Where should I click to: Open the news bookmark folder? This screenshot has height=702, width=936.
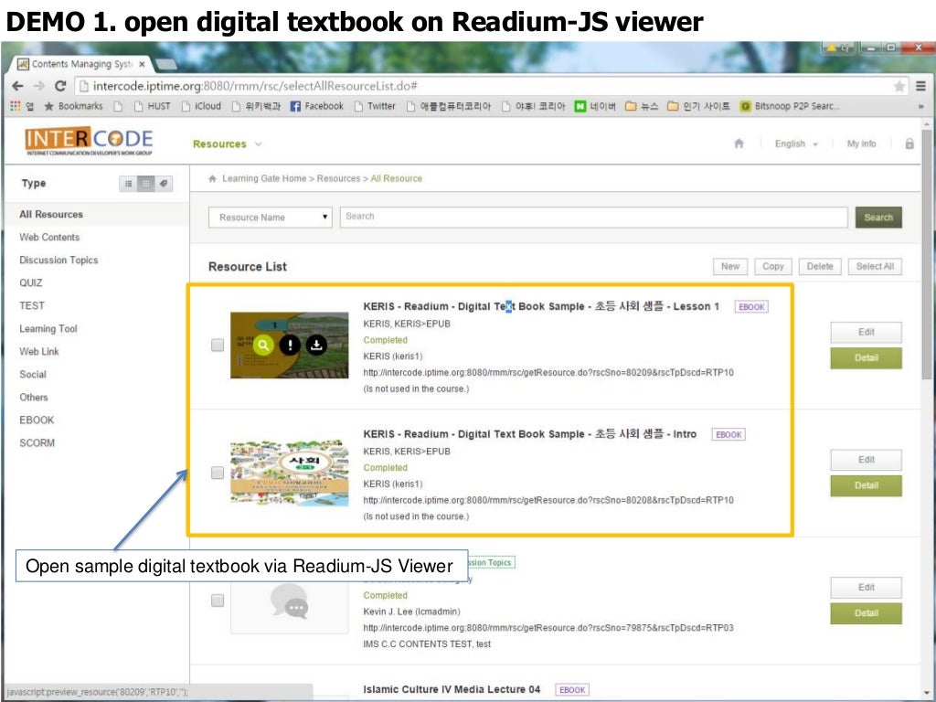(x=641, y=106)
